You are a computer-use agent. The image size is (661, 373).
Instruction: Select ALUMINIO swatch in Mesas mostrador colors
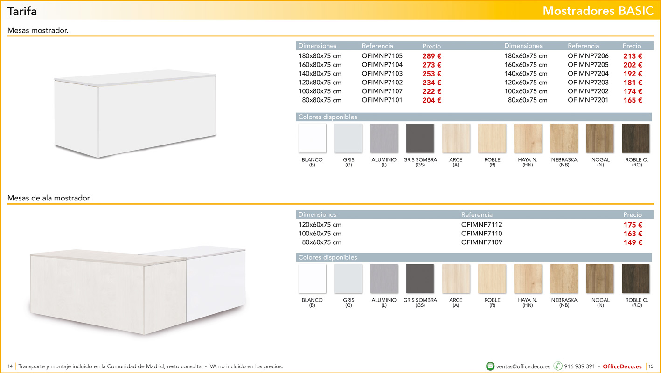(x=384, y=138)
